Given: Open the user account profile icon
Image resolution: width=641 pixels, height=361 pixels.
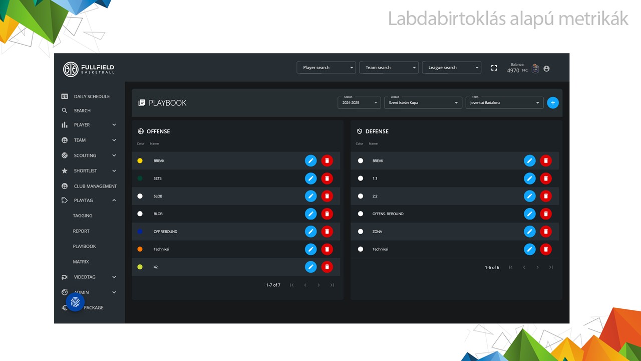Looking at the screenshot, I should [546, 69].
